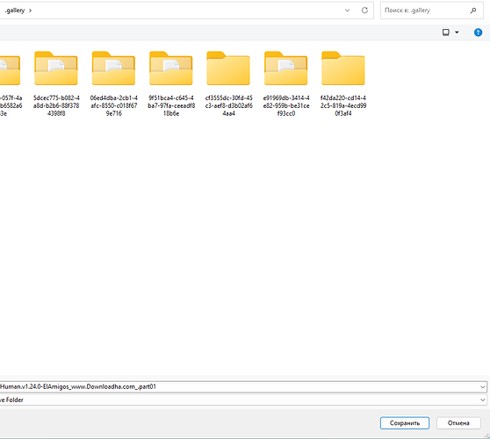490x439 pixels.
Task: Select folder e91969db-3414-4e82
Action: point(286,83)
